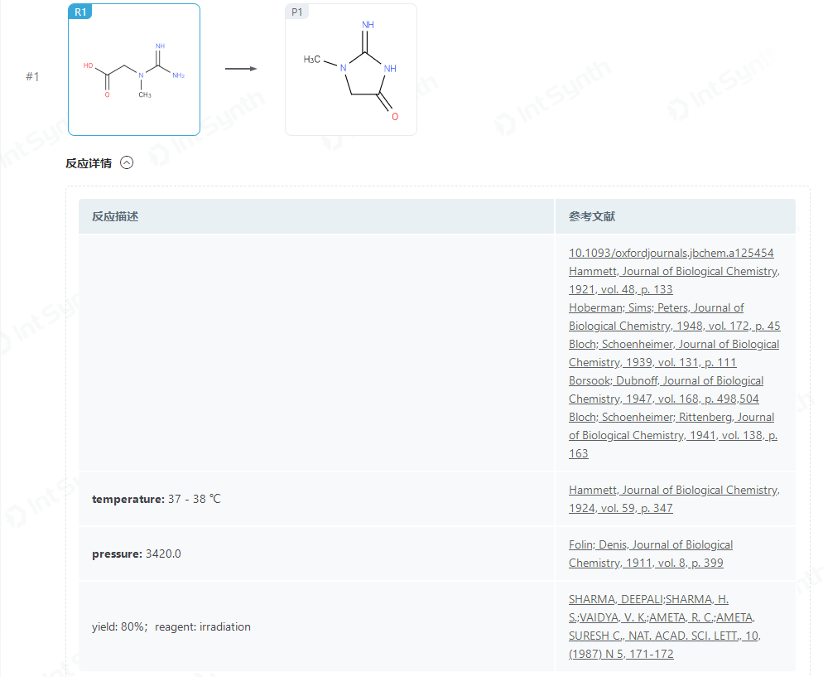Click the blue R1 label badge
823x677 pixels.
coord(80,12)
